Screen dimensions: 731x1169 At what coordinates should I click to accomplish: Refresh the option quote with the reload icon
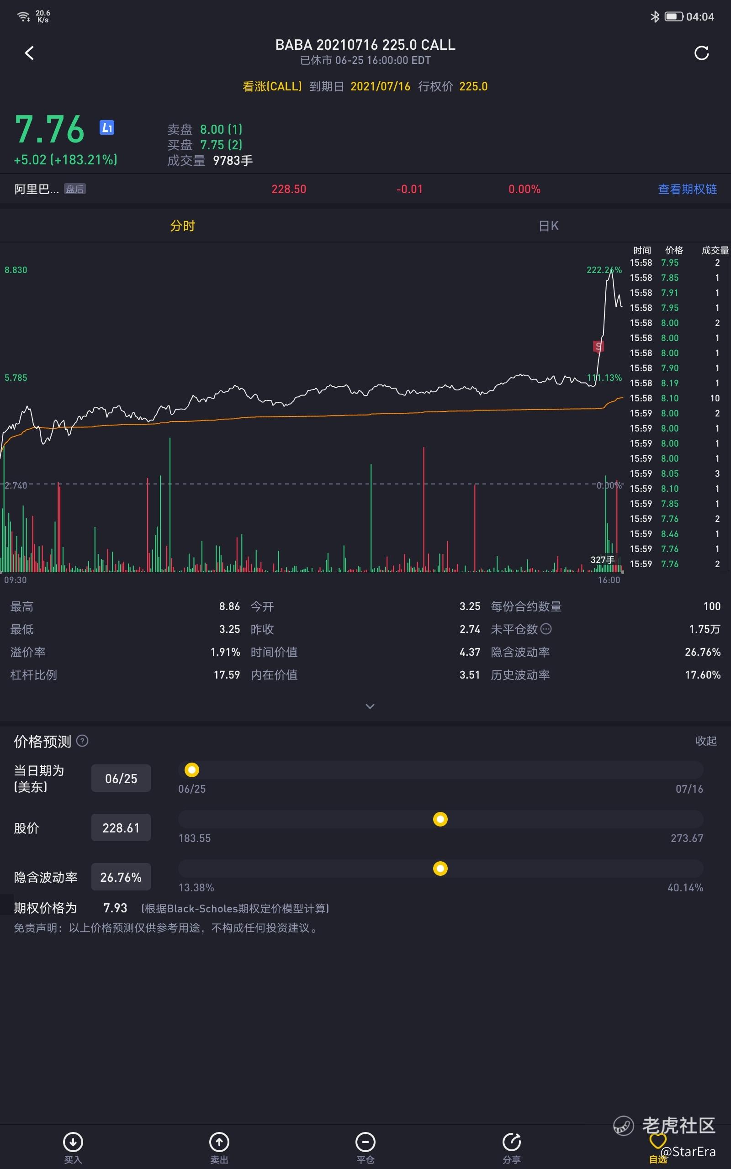(701, 53)
